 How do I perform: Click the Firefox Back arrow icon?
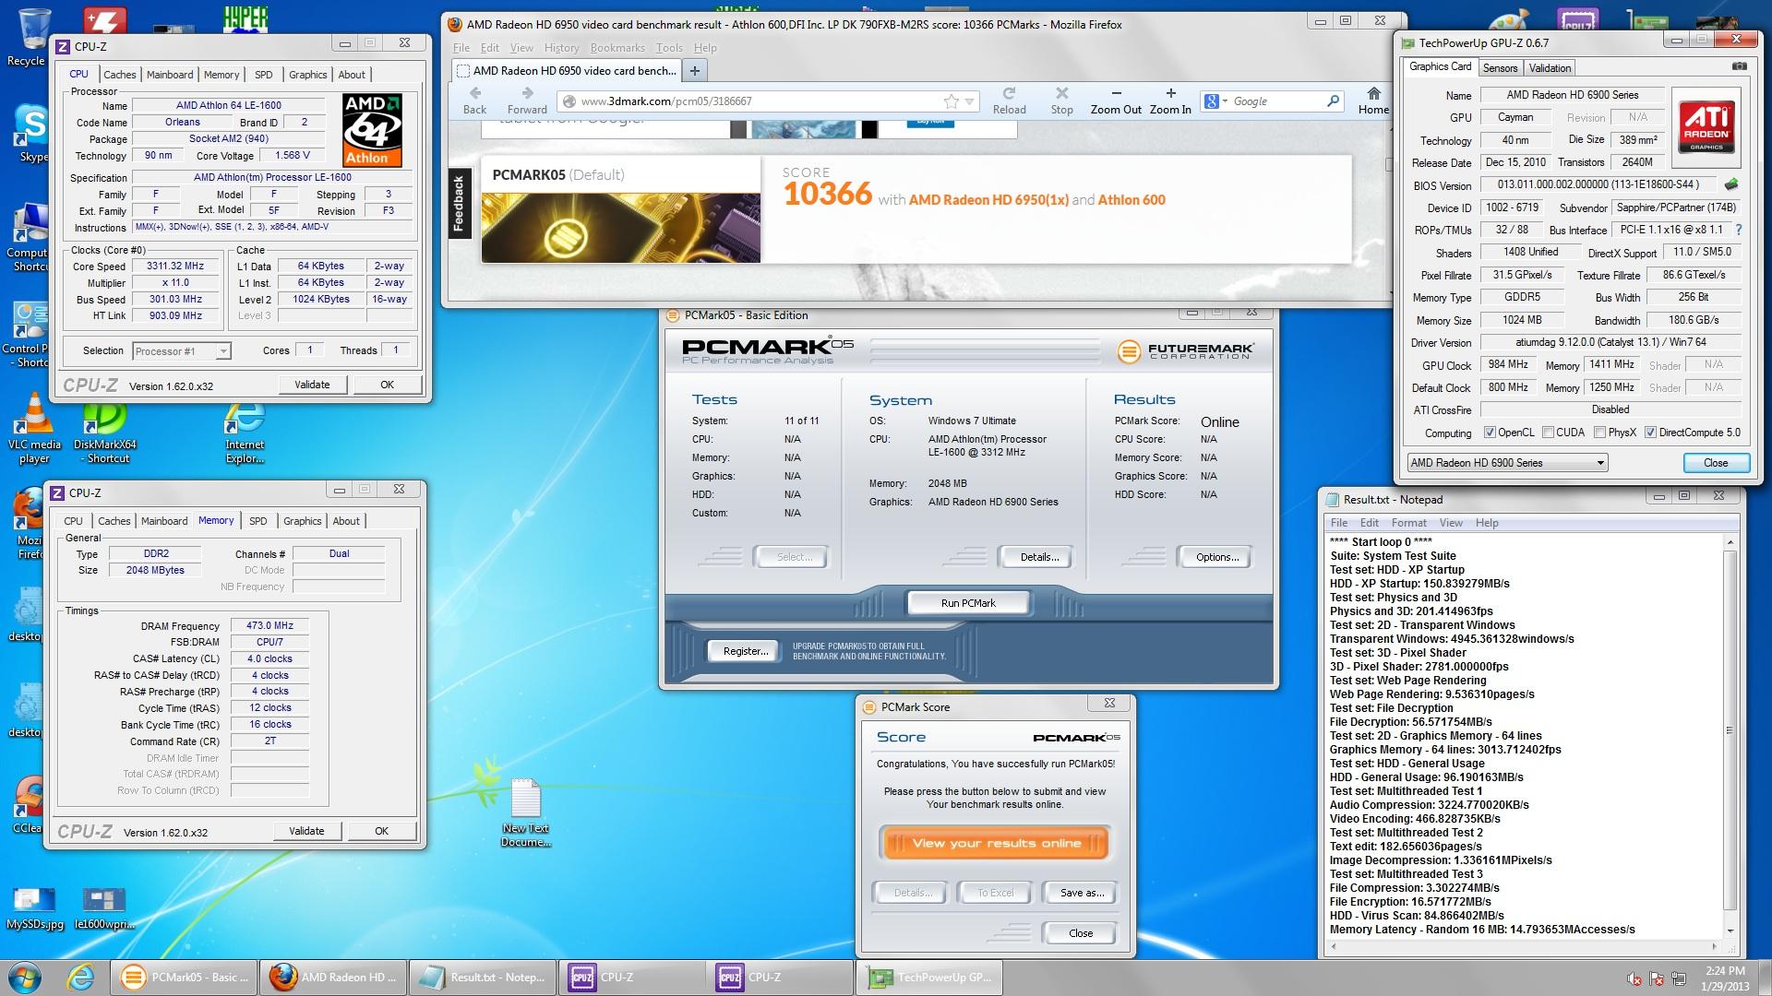(x=475, y=93)
